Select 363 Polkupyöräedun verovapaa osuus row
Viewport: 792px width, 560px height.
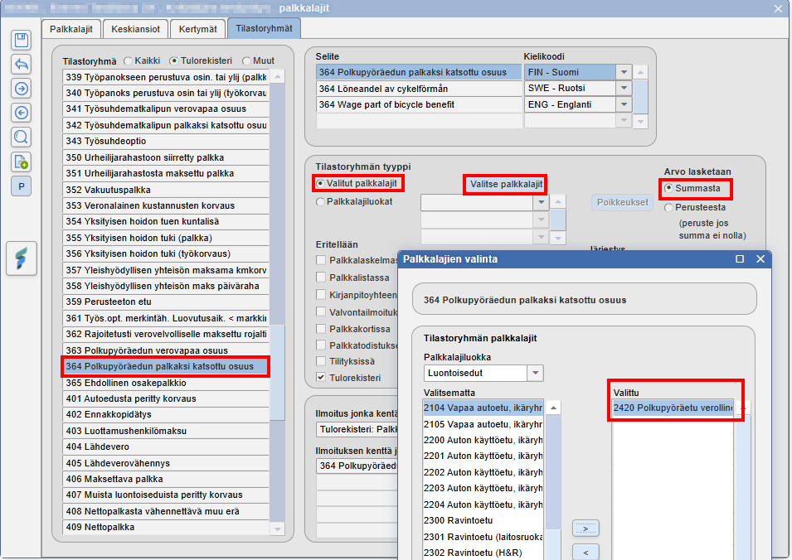[166, 350]
